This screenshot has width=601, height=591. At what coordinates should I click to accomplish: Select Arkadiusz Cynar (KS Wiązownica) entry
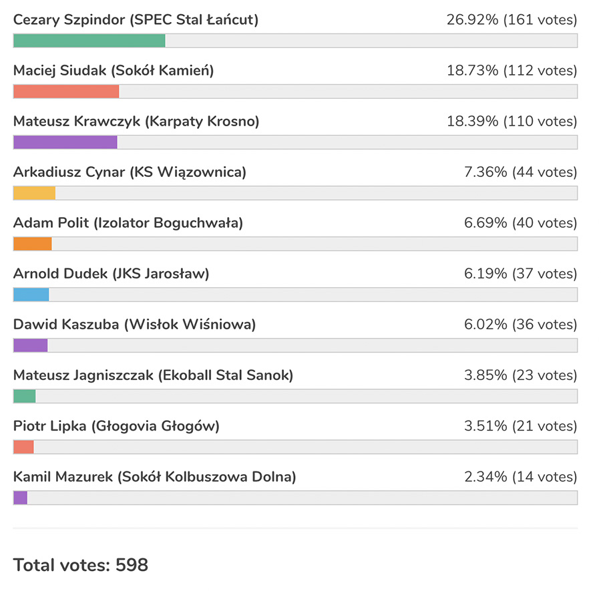pos(130,172)
